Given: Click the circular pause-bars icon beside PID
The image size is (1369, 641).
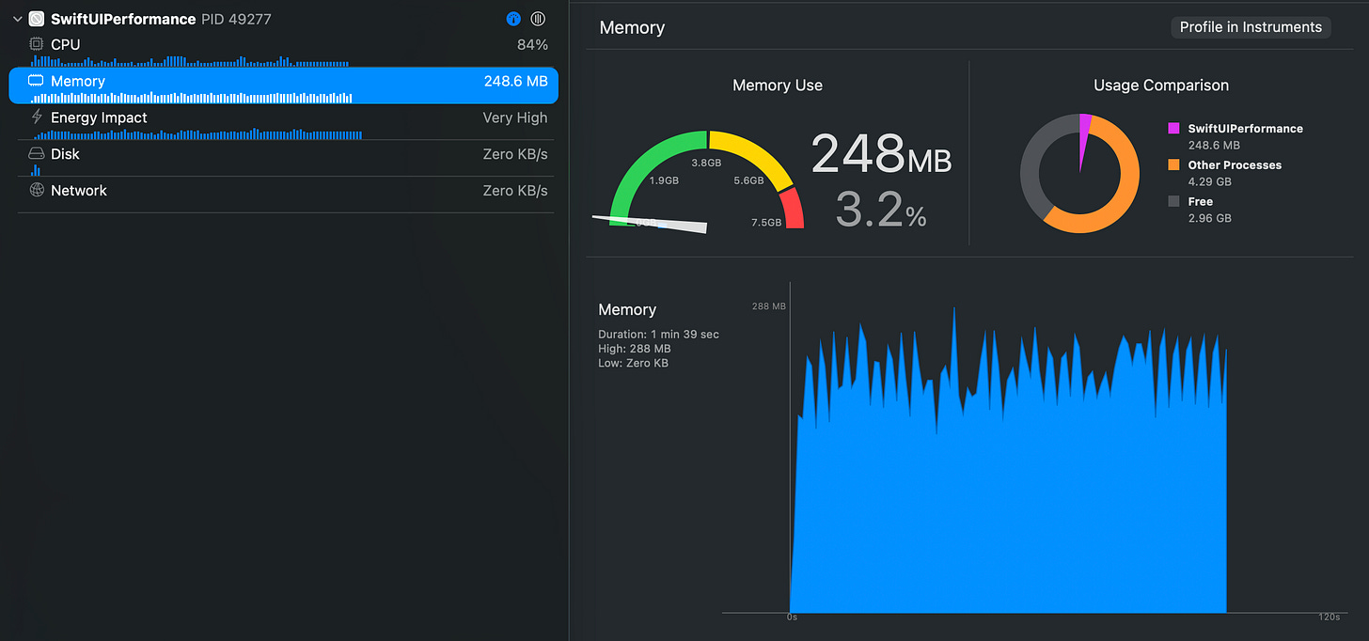Looking at the screenshot, I should [x=538, y=19].
